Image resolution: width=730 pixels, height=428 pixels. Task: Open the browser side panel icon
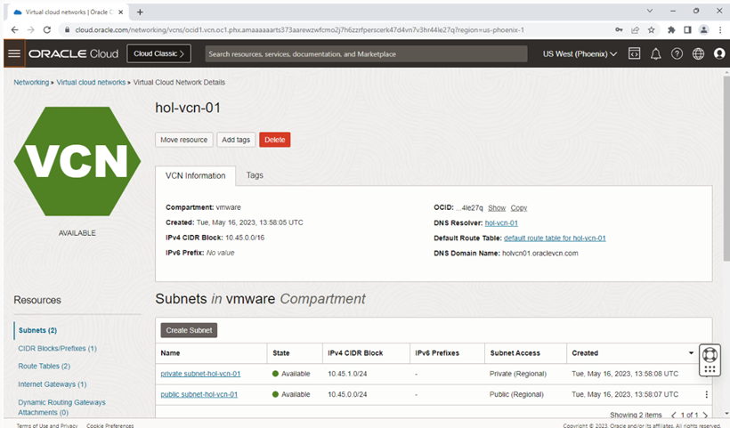687,29
